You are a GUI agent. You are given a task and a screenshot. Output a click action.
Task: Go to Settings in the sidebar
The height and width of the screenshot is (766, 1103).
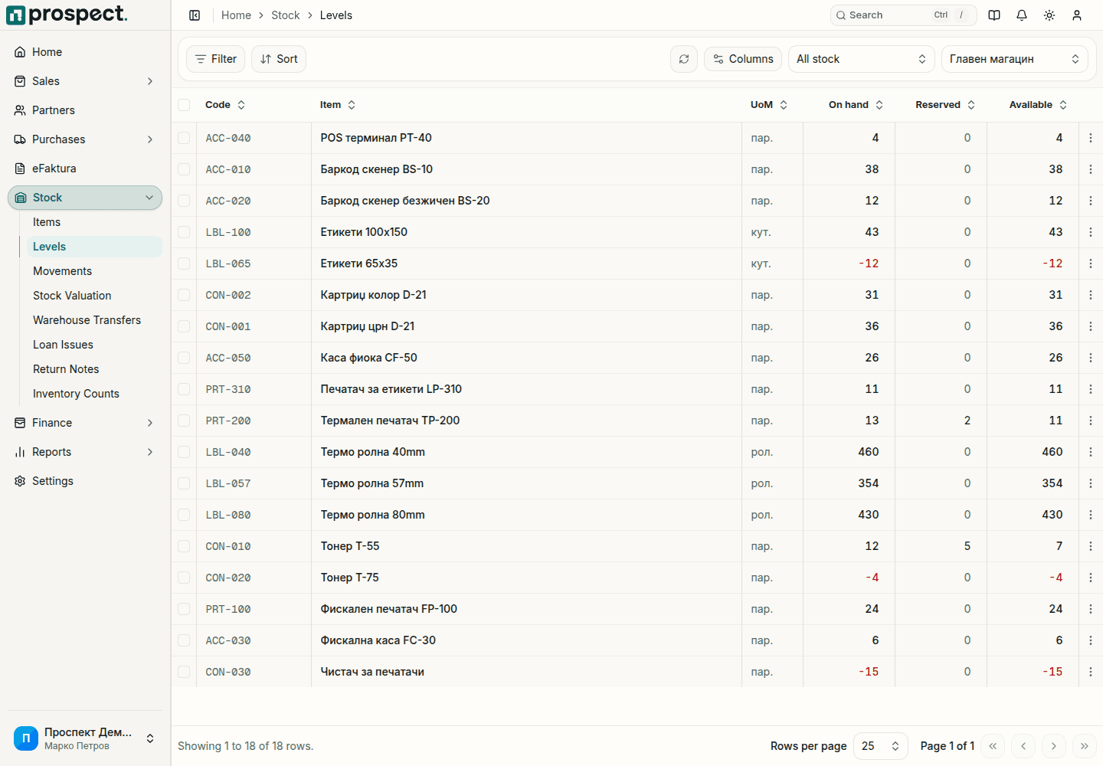coord(85,481)
